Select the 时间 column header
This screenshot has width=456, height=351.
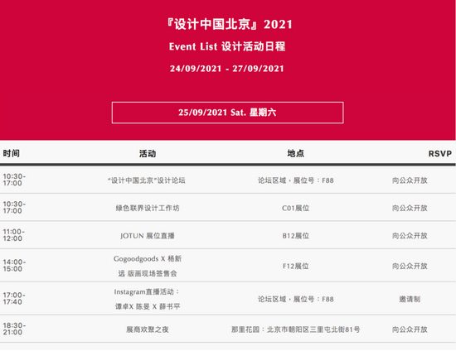12,153
